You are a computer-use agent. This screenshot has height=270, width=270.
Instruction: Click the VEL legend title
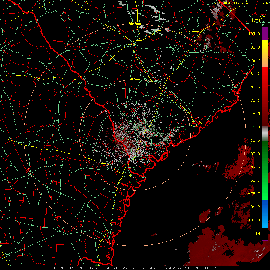point(263,18)
